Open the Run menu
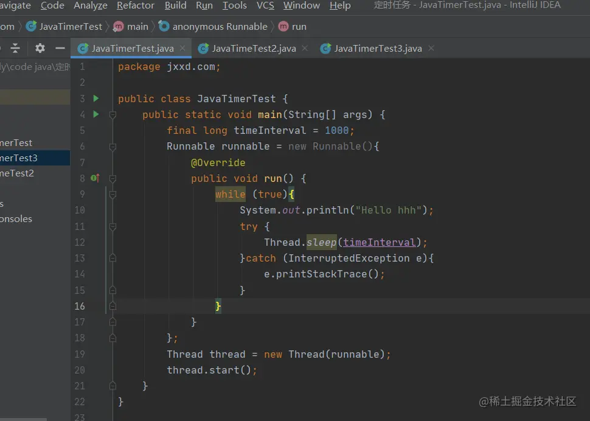The image size is (590, 421). pos(204,5)
